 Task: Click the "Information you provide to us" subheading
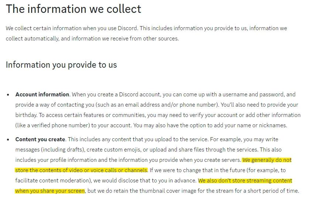point(61,65)
